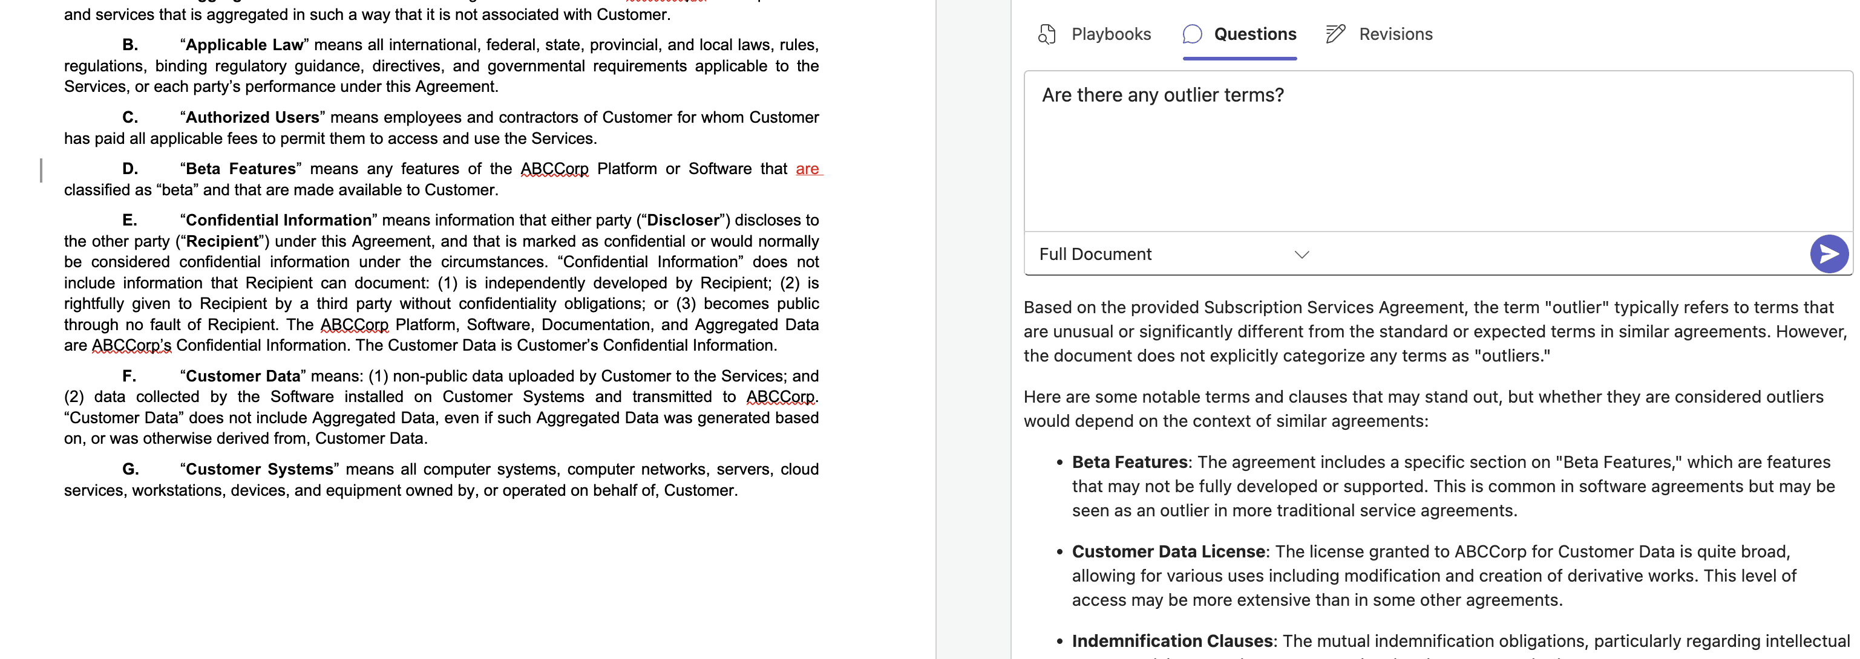
Task: Switch to the Playbooks tab
Action: click(x=1110, y=34)
